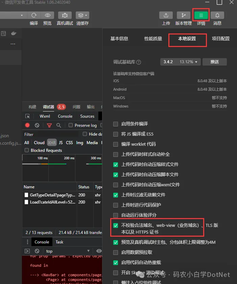Open the console drawer kebab menu
Screen dimensions: 237x284
[x=27, y=242]
